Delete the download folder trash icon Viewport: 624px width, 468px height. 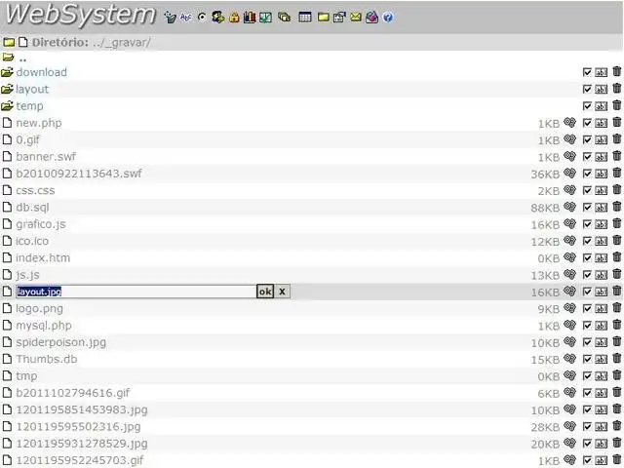pyautogui.click(x=617, y=71)
